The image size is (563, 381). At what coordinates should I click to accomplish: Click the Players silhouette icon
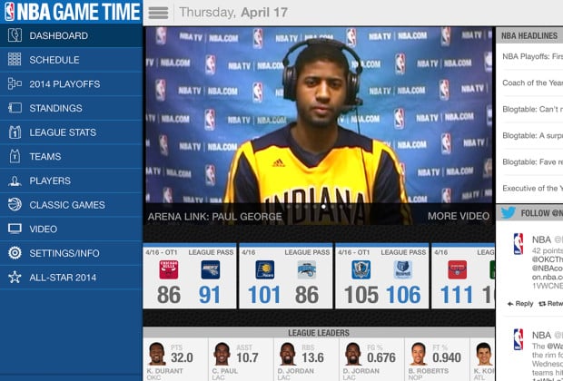coord(15,181)
